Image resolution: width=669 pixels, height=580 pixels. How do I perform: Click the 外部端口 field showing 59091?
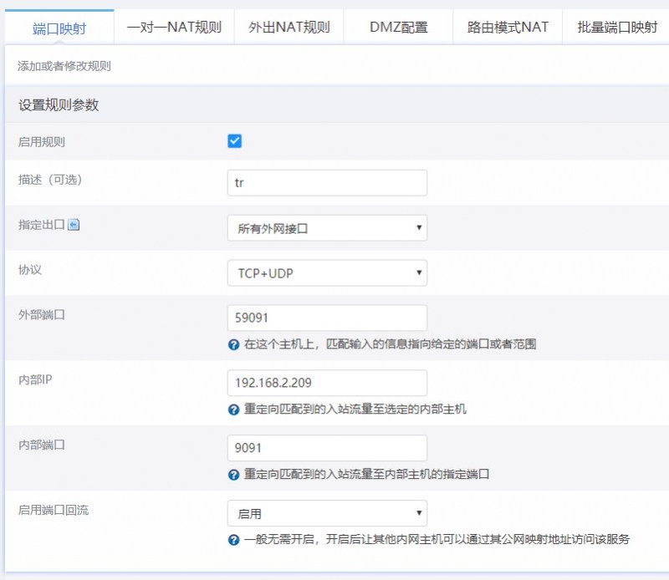(x=327, y=318)
